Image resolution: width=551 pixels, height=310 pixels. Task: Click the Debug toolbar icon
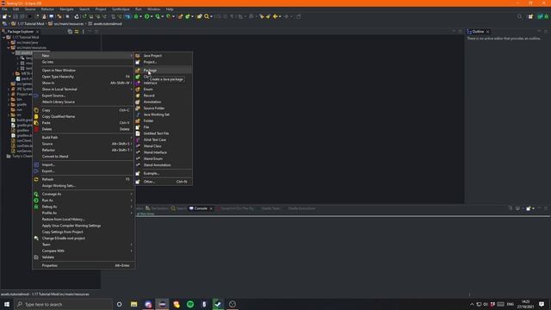(x=136, y=16)
